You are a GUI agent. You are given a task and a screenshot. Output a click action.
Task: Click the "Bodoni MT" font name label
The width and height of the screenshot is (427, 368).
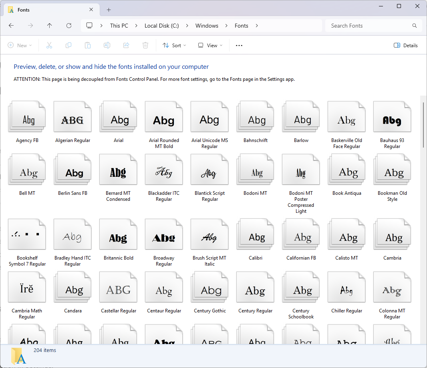[256, 193]
